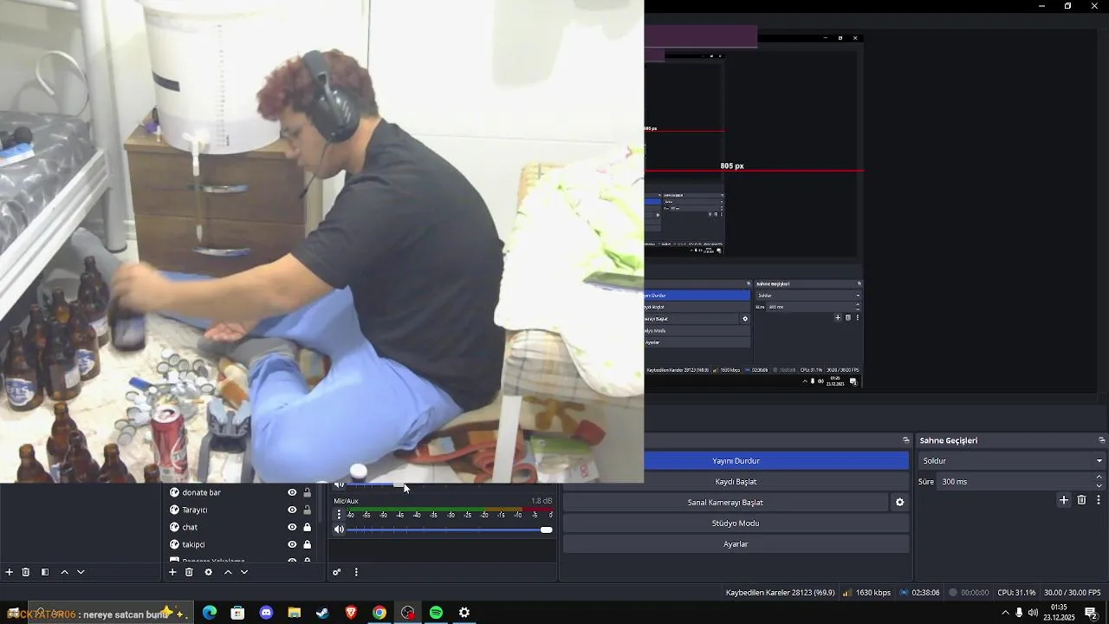Open the Mic/Aux channel options dots menu

[x=339, y=514]
